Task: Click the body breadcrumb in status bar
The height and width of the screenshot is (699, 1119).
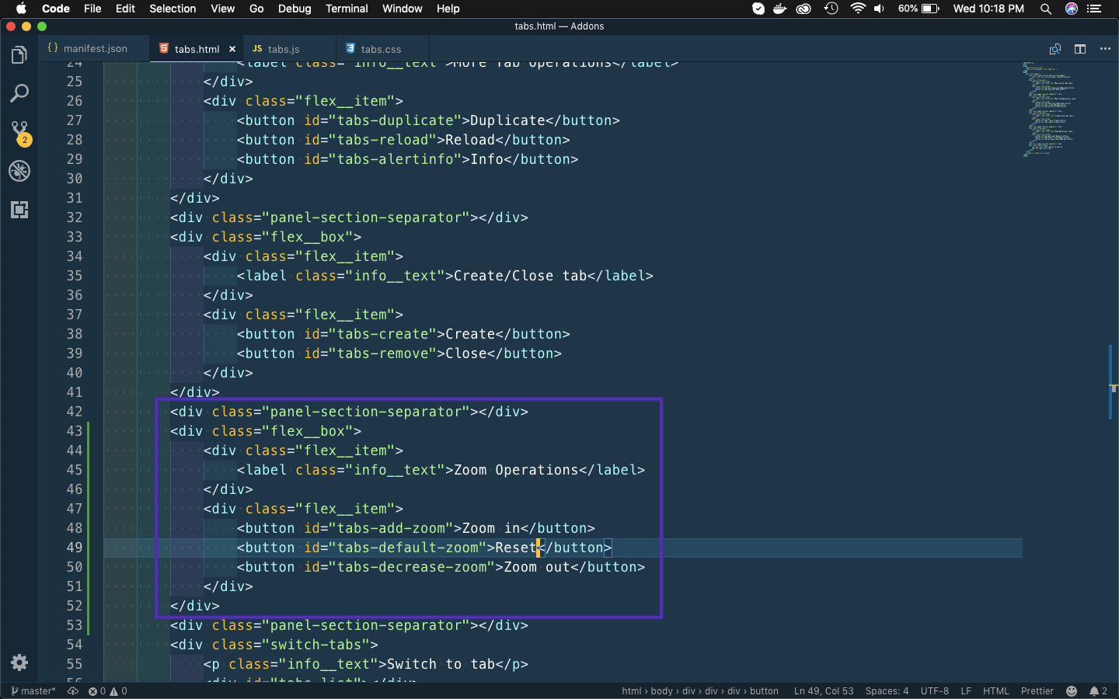Action: click(661, 691)
